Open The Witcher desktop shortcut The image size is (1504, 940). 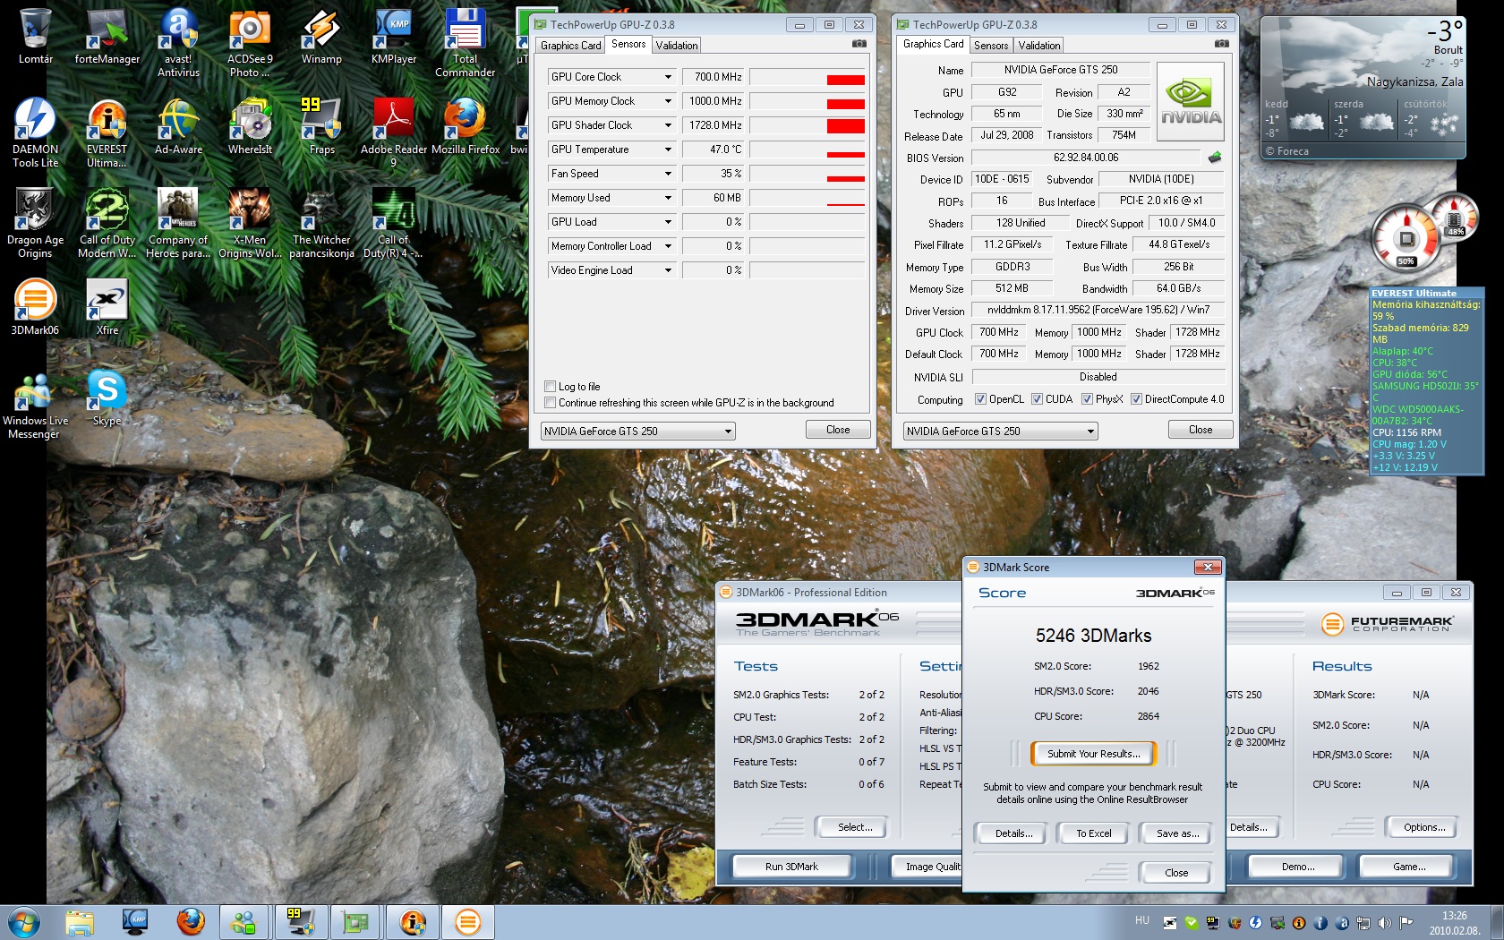321,223
